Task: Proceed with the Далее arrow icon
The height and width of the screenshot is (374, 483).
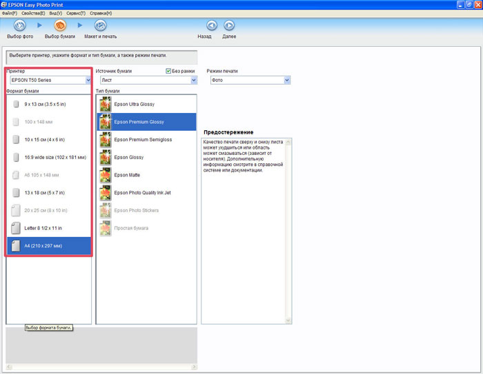Action: point(229,25)
